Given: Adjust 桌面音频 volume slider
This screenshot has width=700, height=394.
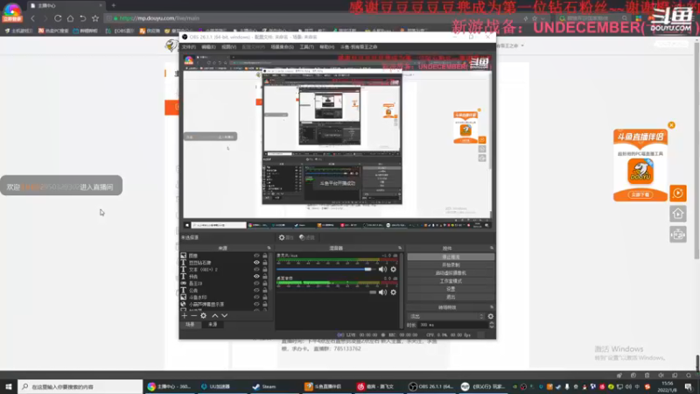Looking at the screenshot, I should [373, 292].
